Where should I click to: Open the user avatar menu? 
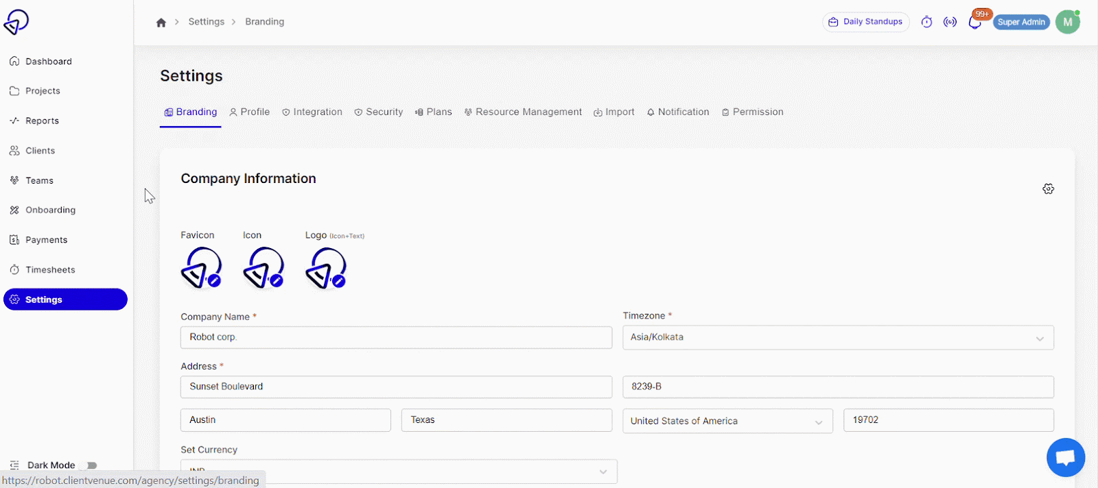[1067, 22]
